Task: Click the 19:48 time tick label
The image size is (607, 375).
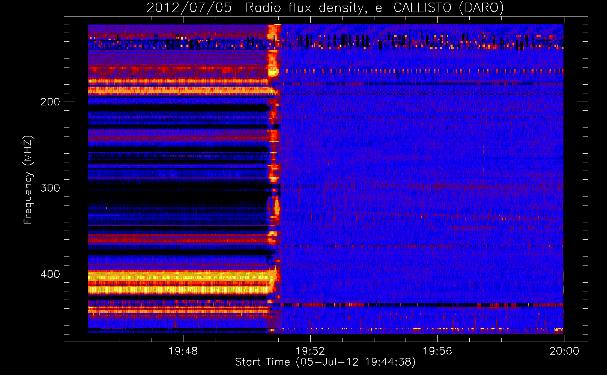Action: pyautogui.click(x=183, y=351)
